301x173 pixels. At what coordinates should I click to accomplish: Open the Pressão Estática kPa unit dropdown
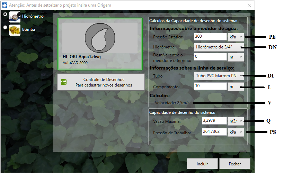(x=236, y=37)
